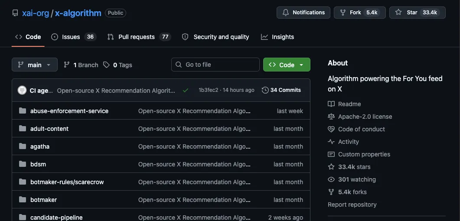Click the star icon next to 33.4k stars
The width and height of the screenshot is (460, 221).
point(331,167)
